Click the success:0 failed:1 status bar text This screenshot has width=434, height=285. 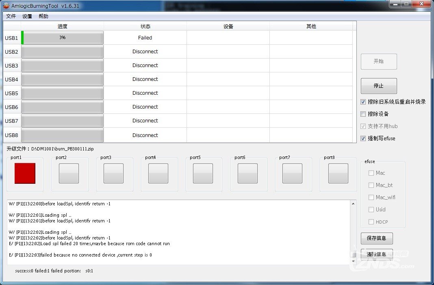click(x=54, y=271)
